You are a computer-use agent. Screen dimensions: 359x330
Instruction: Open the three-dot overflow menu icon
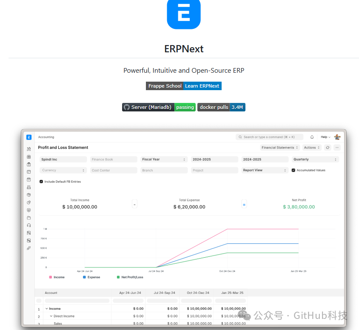(x=337, y=147)
